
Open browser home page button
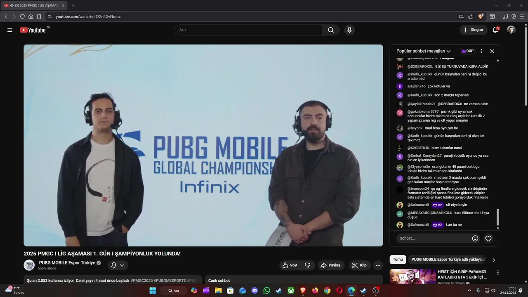[31, 16]
